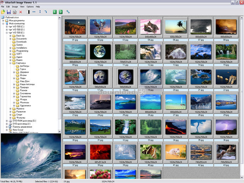Select the Флора folder in tree
Screen dimensions: 244x183
point(23,99)
